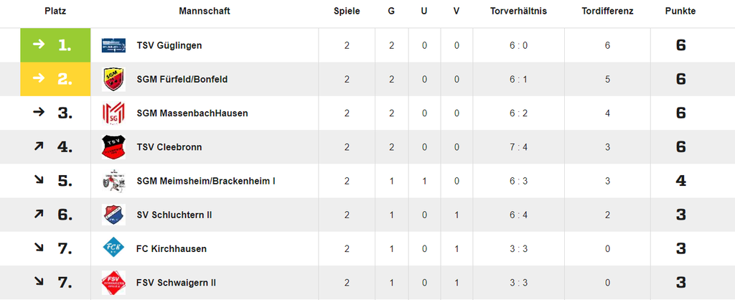Viewport: 735px width, 300px height.
Task: Click the TSV Güglingen club logo
Action: click(113, 45)
